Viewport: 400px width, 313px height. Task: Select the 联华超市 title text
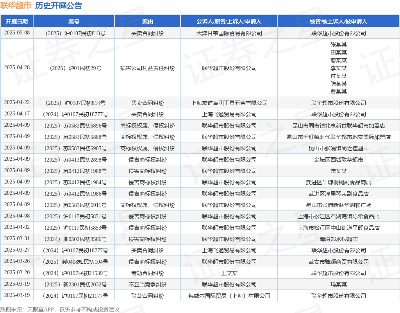point(16,5)
